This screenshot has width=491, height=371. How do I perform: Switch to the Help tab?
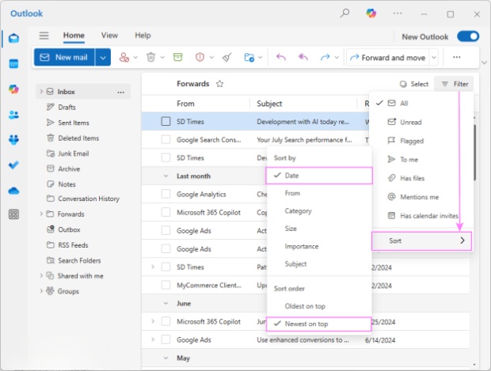tap(143, 36)
